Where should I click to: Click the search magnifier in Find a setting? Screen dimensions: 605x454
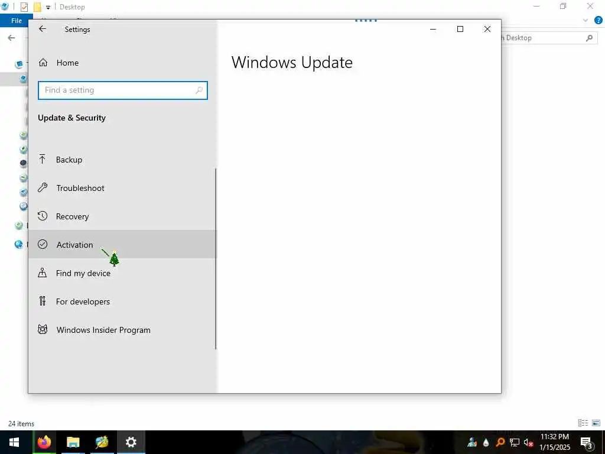click(x=199, y=90)
